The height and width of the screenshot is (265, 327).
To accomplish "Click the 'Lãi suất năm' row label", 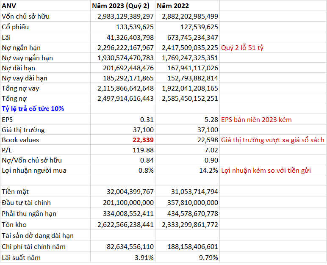I will coord(21,258).
